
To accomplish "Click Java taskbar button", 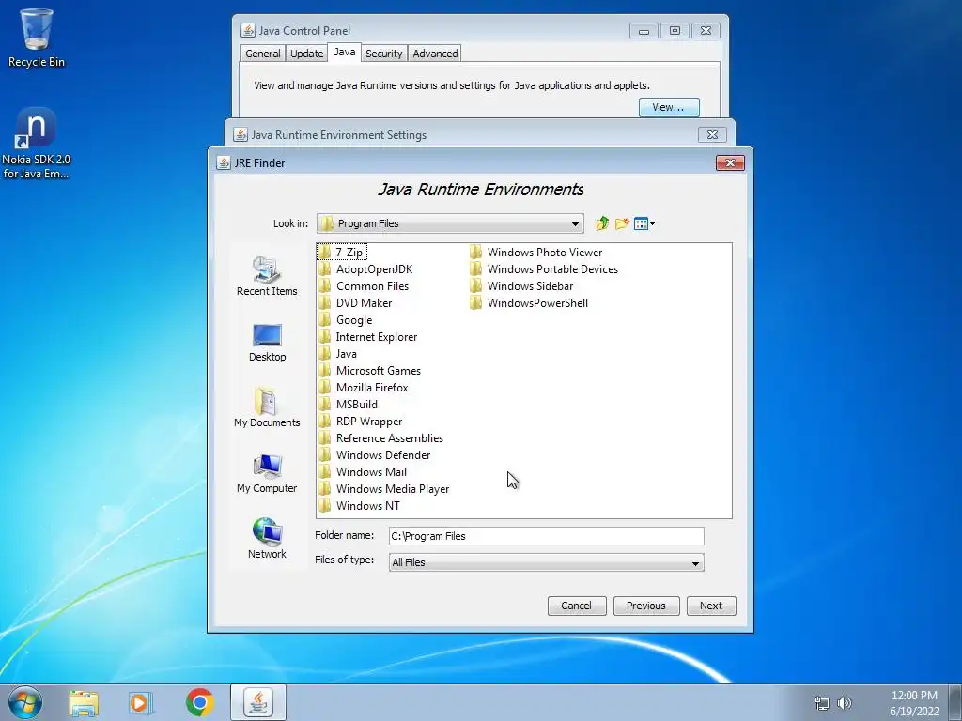I will coord(258,702).
